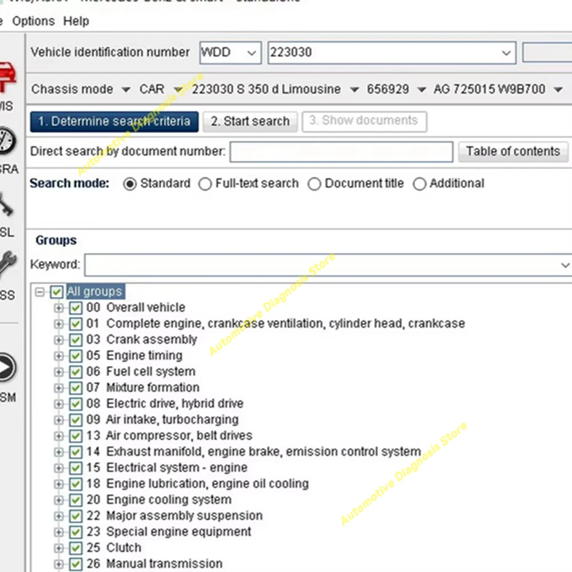572x572 pixels.
Task: Expand the 22 Major assembly suspension node
Action: [58, 516]
